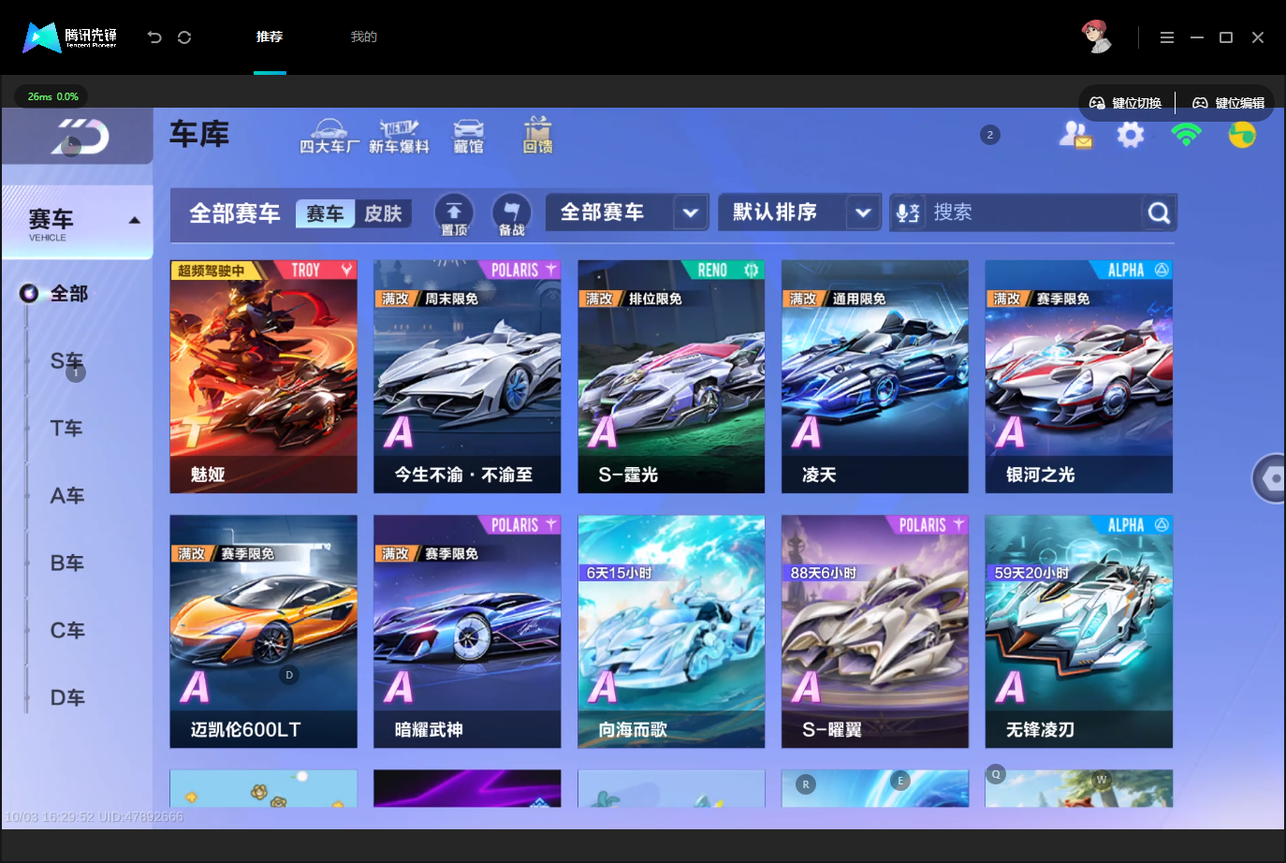The height and width of the screenshot is (863, 1286).
Task: Switch to 皮肤 skins toggle
Action: (x=383, y=213)
